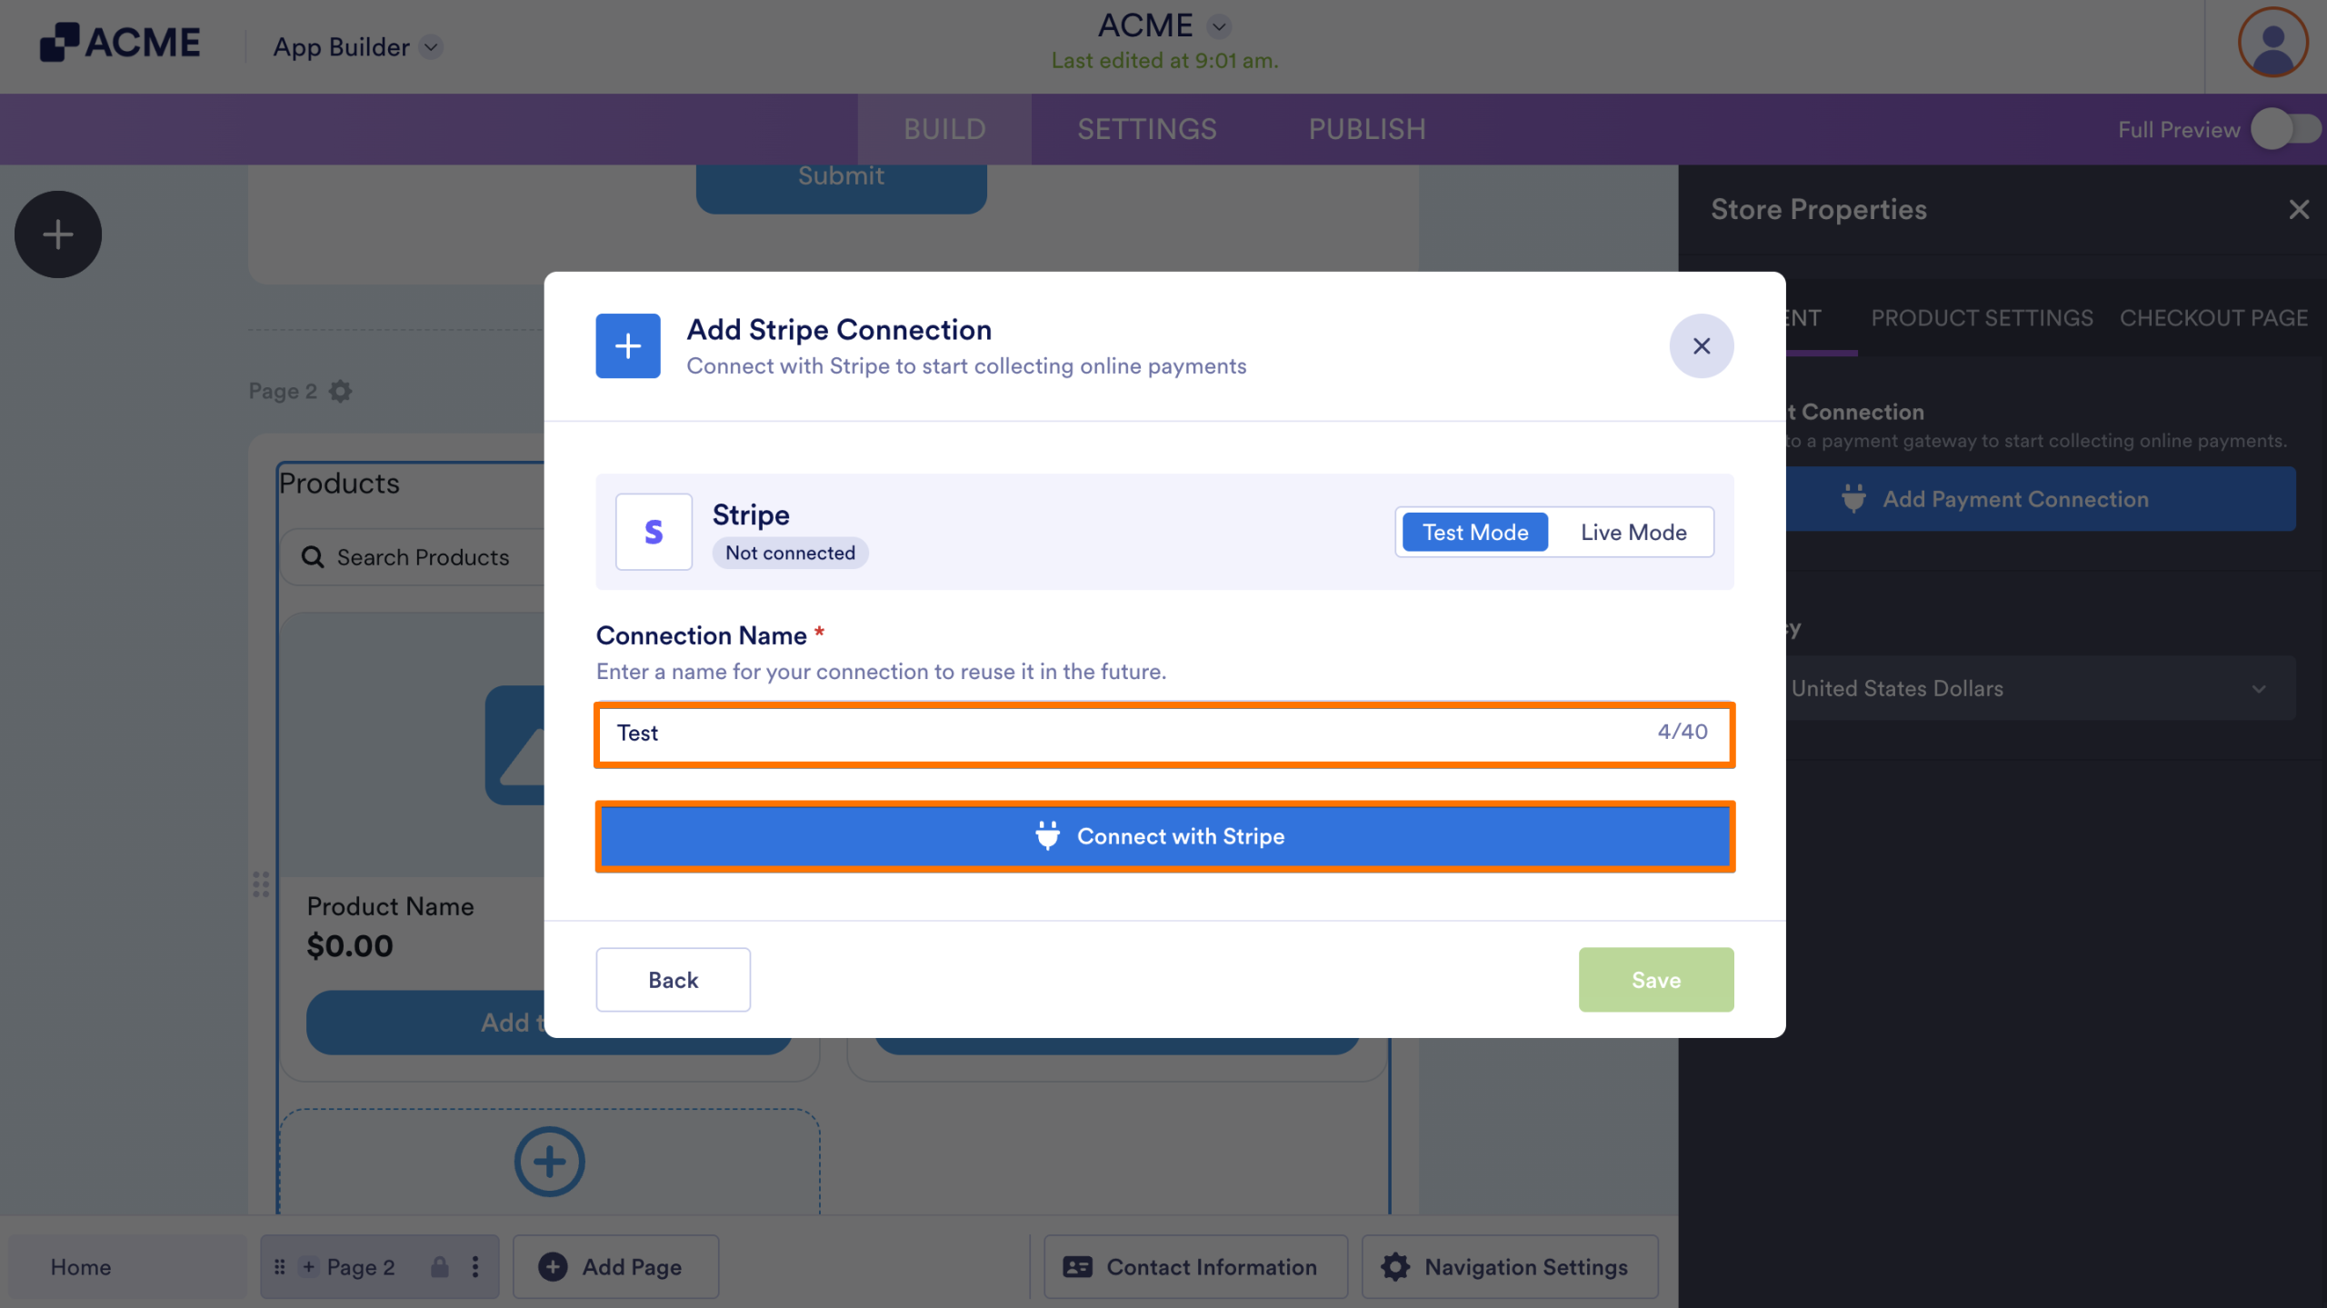The width and height of the screenshot is (2327, 1308).
Task: Open Page 2 settings gear
Action: click(340, 392)
